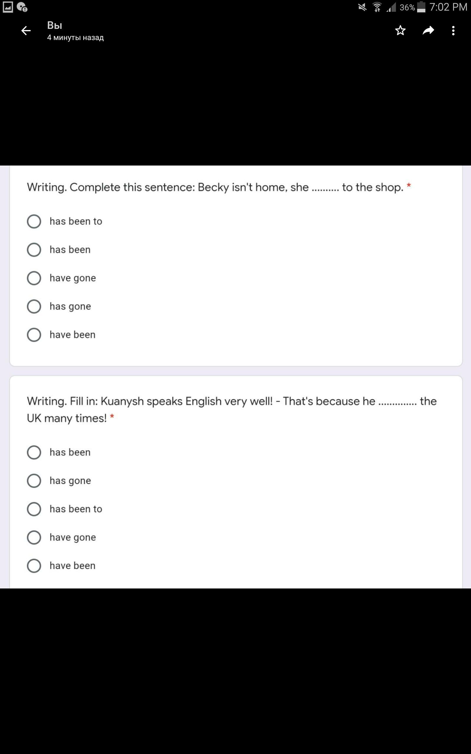Tap the sender name 'Вы'
The image size is (471, 754).
(54, 25)
